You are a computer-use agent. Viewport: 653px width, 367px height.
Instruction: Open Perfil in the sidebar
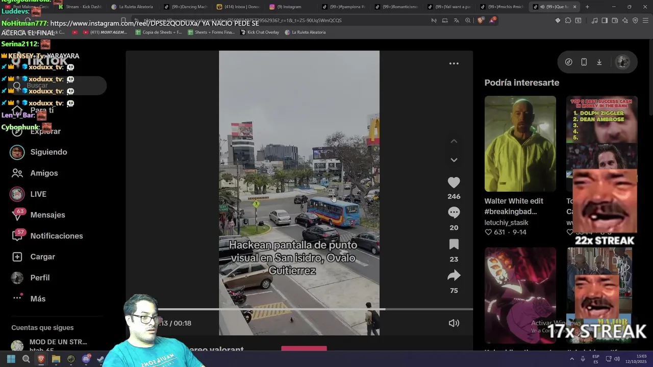coord(40,277)
